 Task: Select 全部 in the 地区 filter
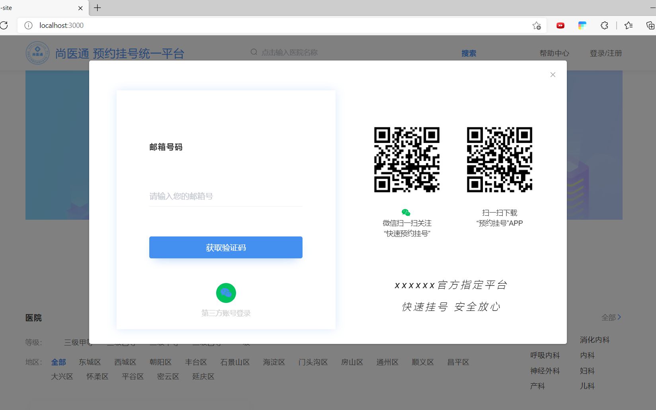[x=59, y=362]
